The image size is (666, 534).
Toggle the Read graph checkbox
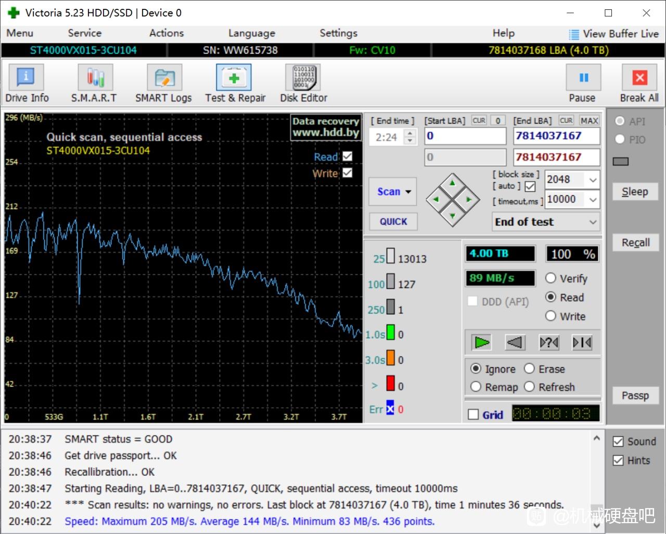click(348, 156)
